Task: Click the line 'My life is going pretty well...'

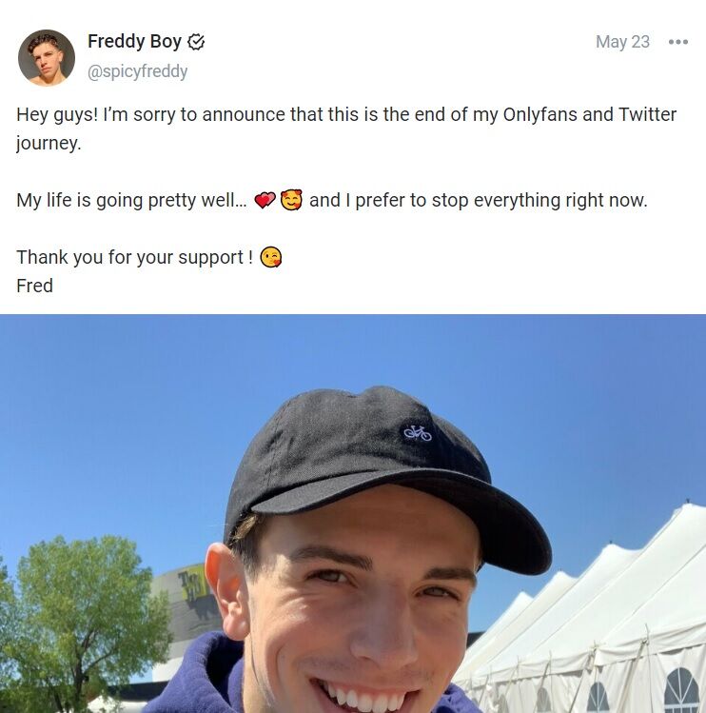Action: coord(131,200)
